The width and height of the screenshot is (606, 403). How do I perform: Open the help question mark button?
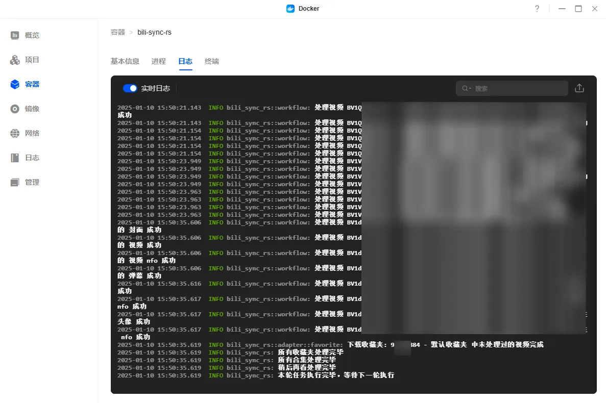tap(537, 9)
